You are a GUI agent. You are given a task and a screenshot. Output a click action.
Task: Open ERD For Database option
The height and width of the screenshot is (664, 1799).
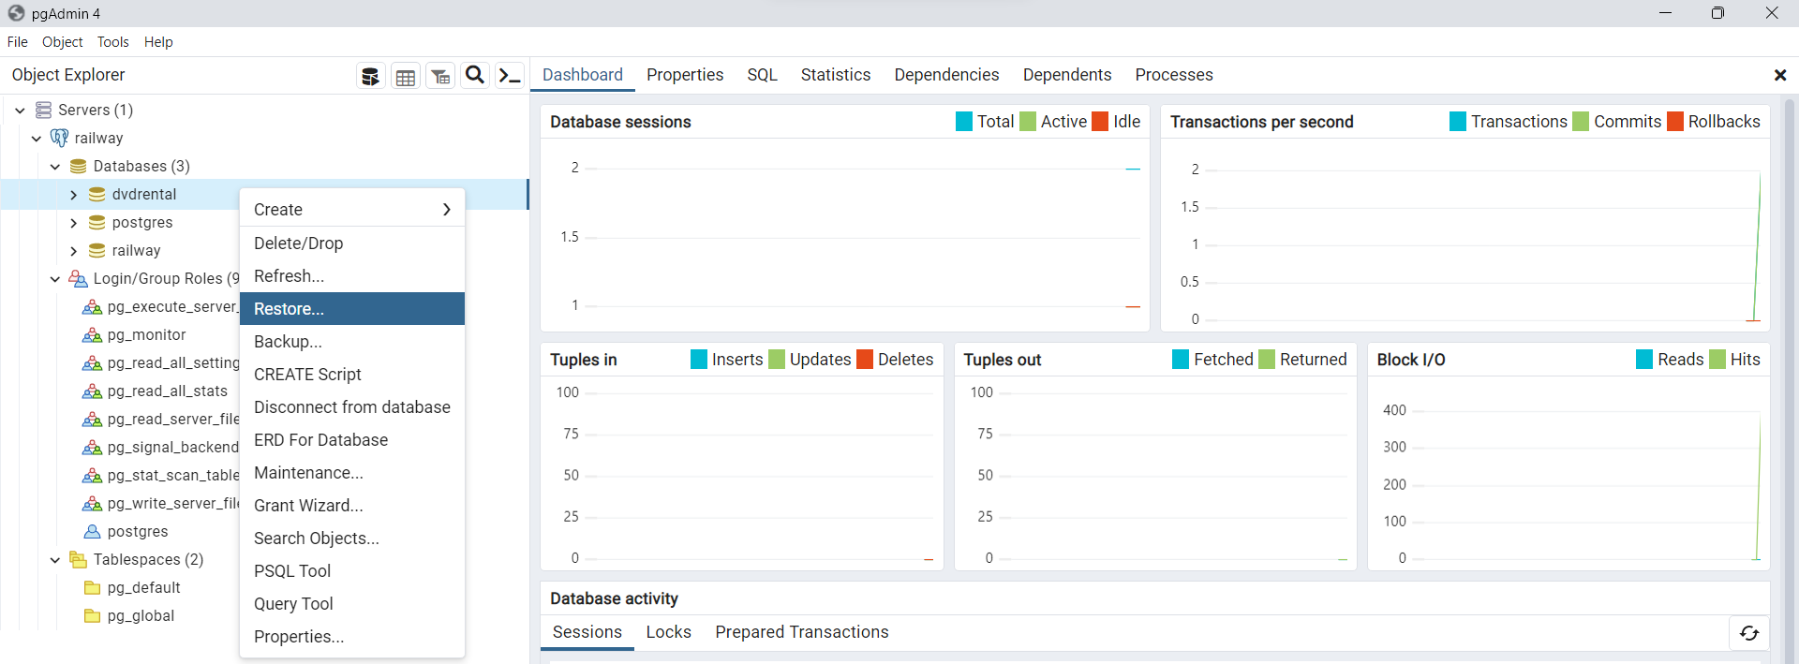pyautogui.click(x=352, y=440)
